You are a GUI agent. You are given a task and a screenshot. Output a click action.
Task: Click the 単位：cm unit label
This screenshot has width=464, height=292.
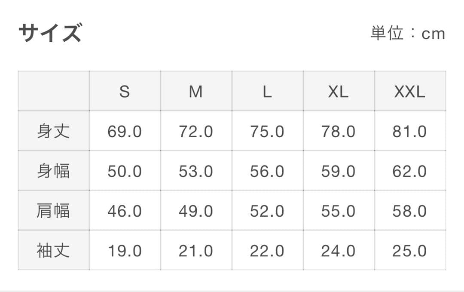(x=408, y=33)
